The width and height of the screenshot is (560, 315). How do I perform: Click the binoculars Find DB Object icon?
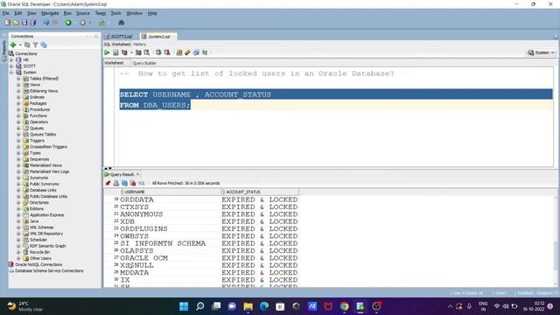click(122, 23)
